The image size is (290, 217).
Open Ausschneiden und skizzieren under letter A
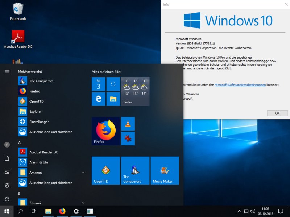[51, 183]
